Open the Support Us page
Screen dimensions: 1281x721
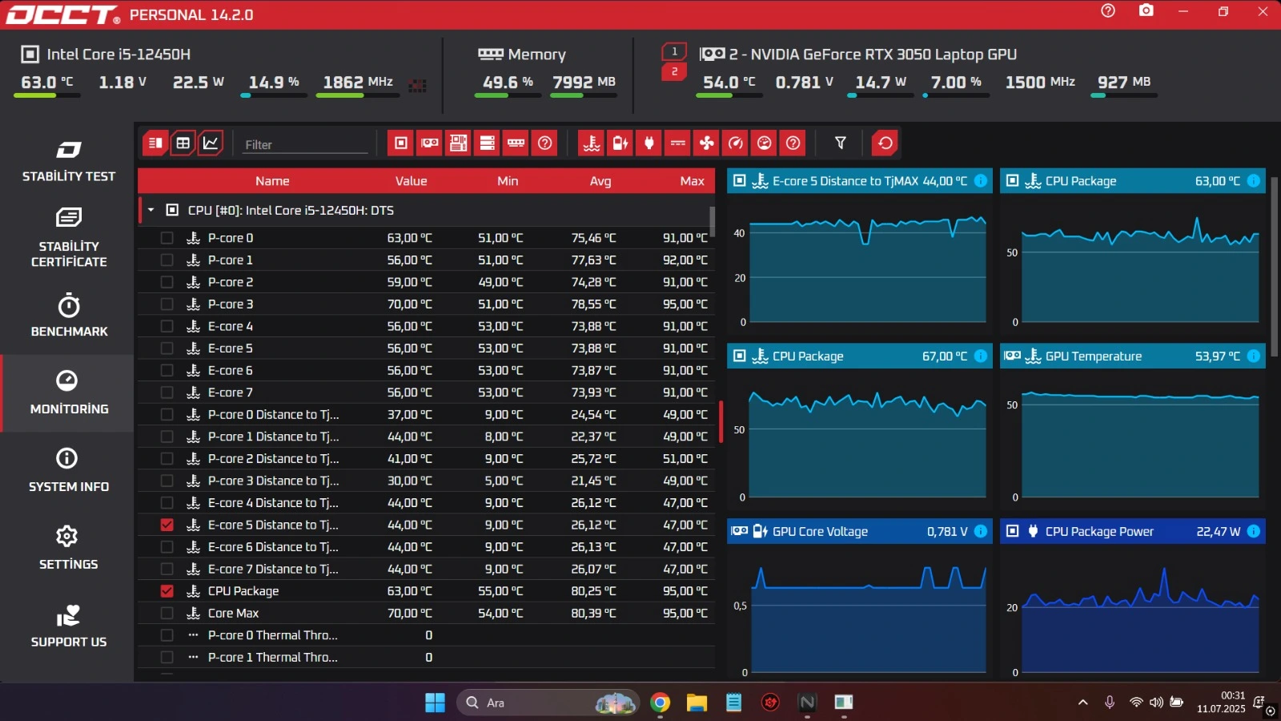(68, 626)
